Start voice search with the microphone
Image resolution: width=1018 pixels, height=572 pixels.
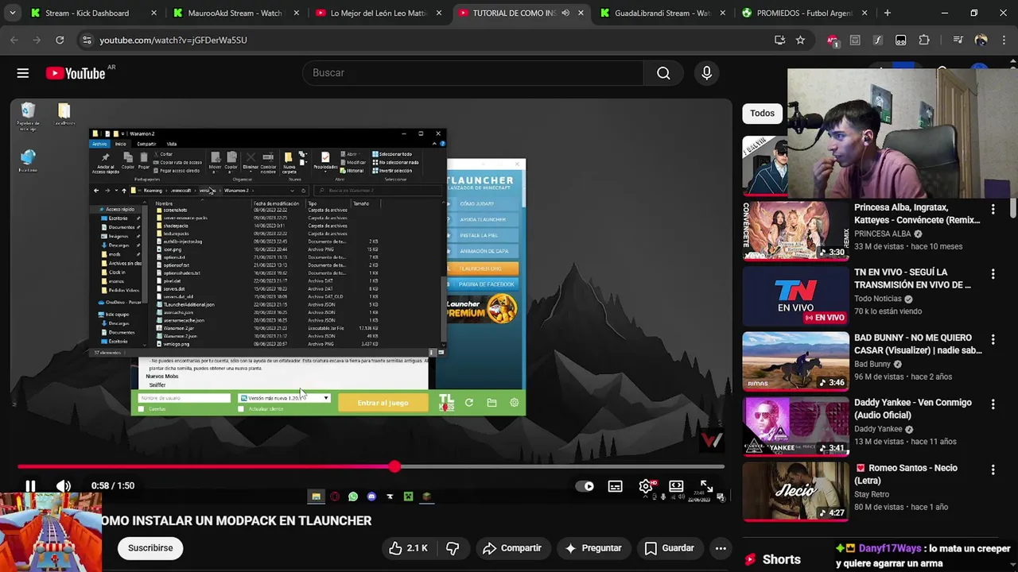(x=706, y=73)
